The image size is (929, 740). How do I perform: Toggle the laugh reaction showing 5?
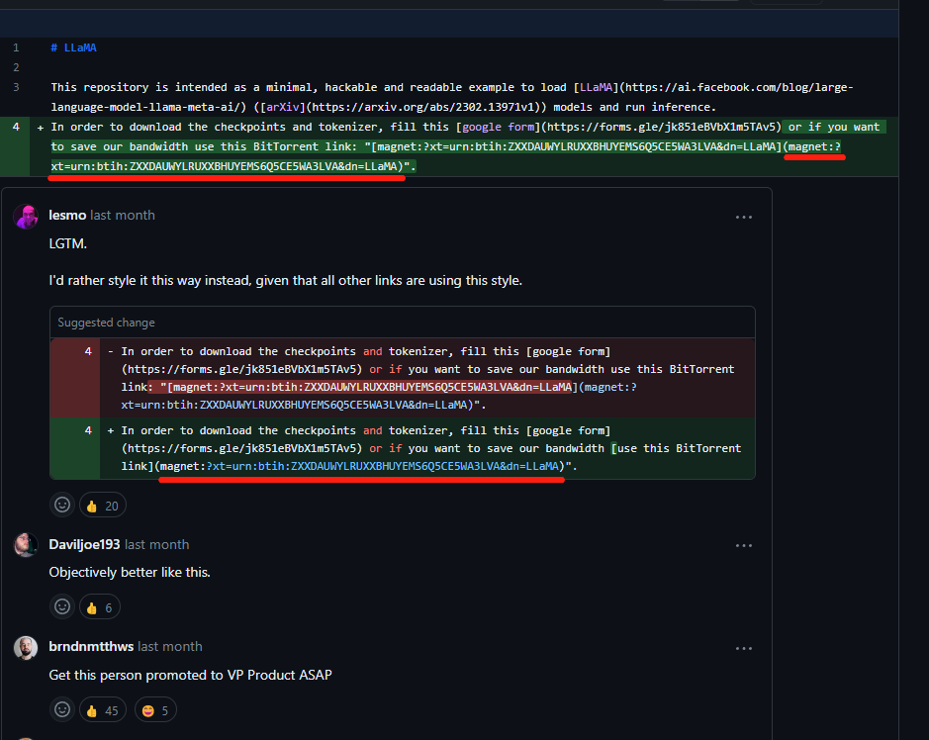(x=155, y=709)
